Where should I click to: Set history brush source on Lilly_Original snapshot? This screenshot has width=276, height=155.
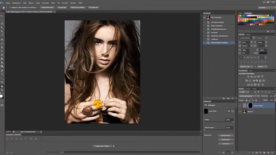pyautogui.click(x=204, y=17)
